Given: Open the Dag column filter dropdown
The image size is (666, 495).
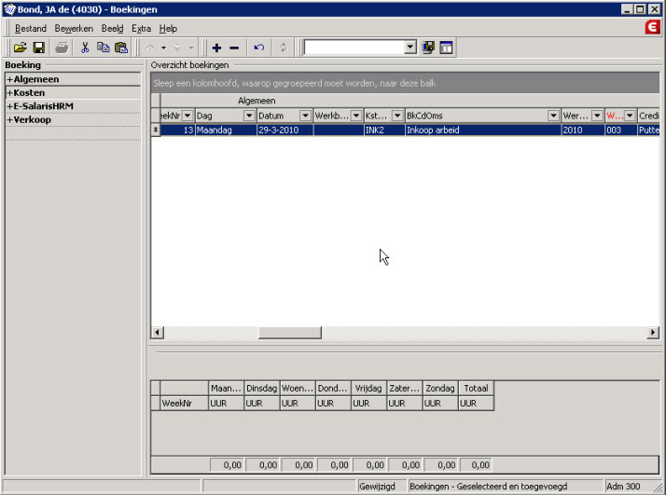Looking at the screenshot, I should [x=249, y=116].
